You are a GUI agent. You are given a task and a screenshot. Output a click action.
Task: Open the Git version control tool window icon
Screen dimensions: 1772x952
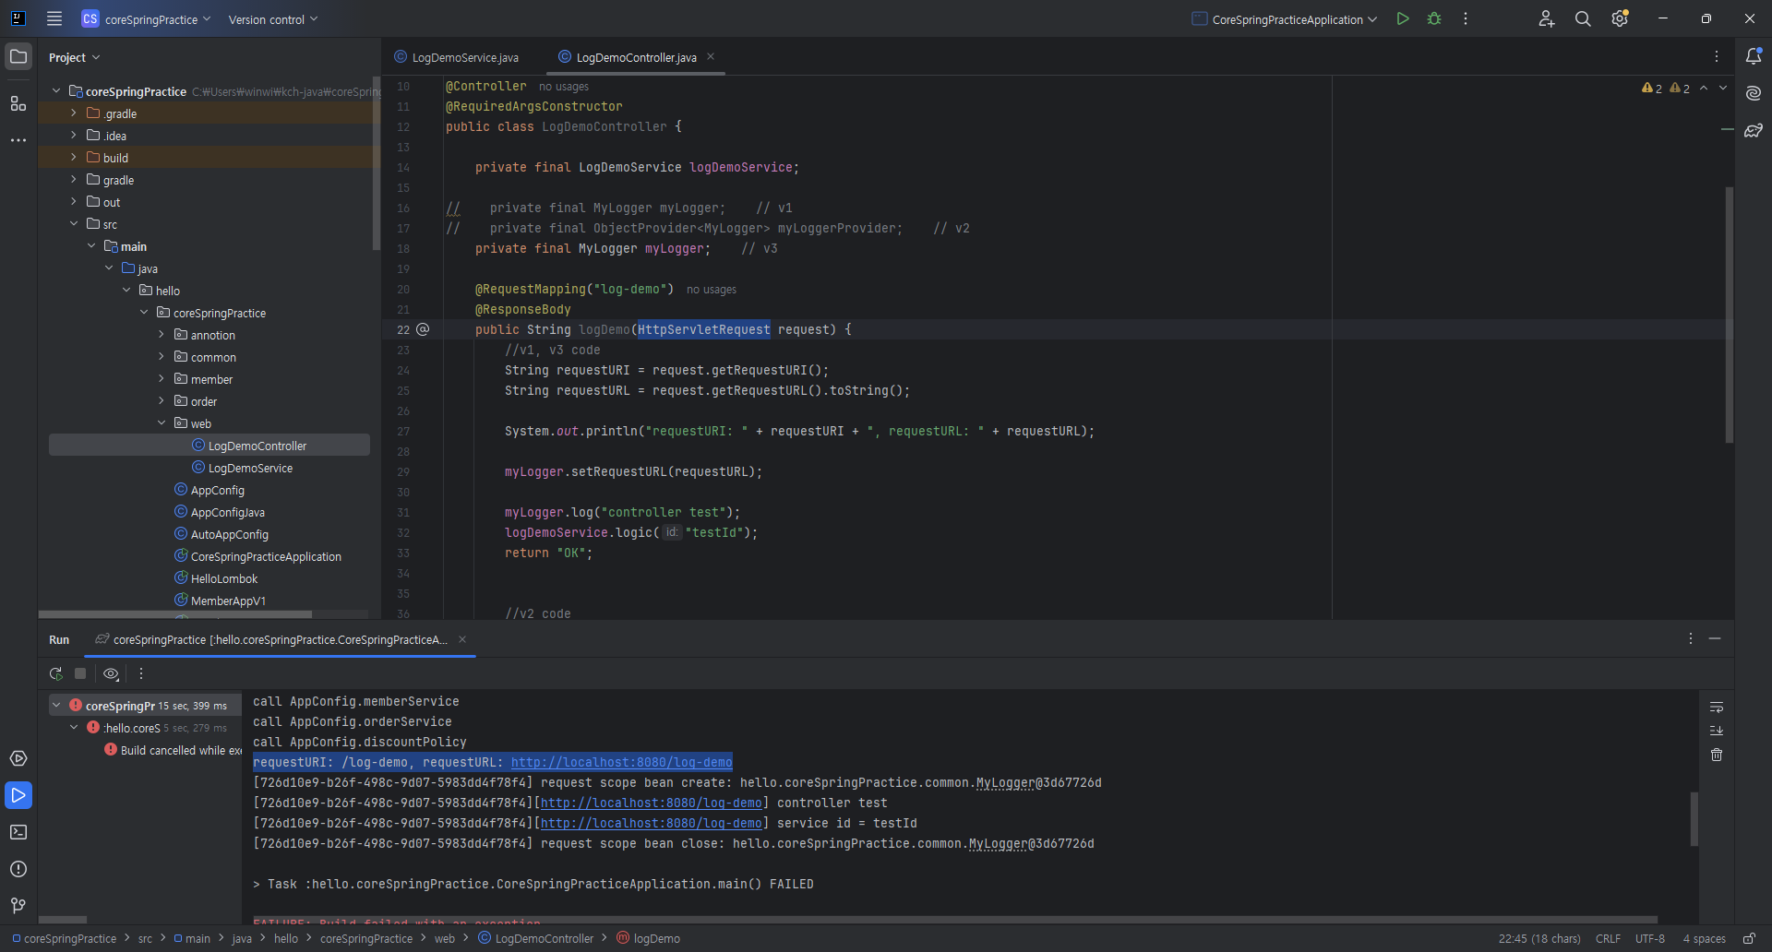click(18, 906)
